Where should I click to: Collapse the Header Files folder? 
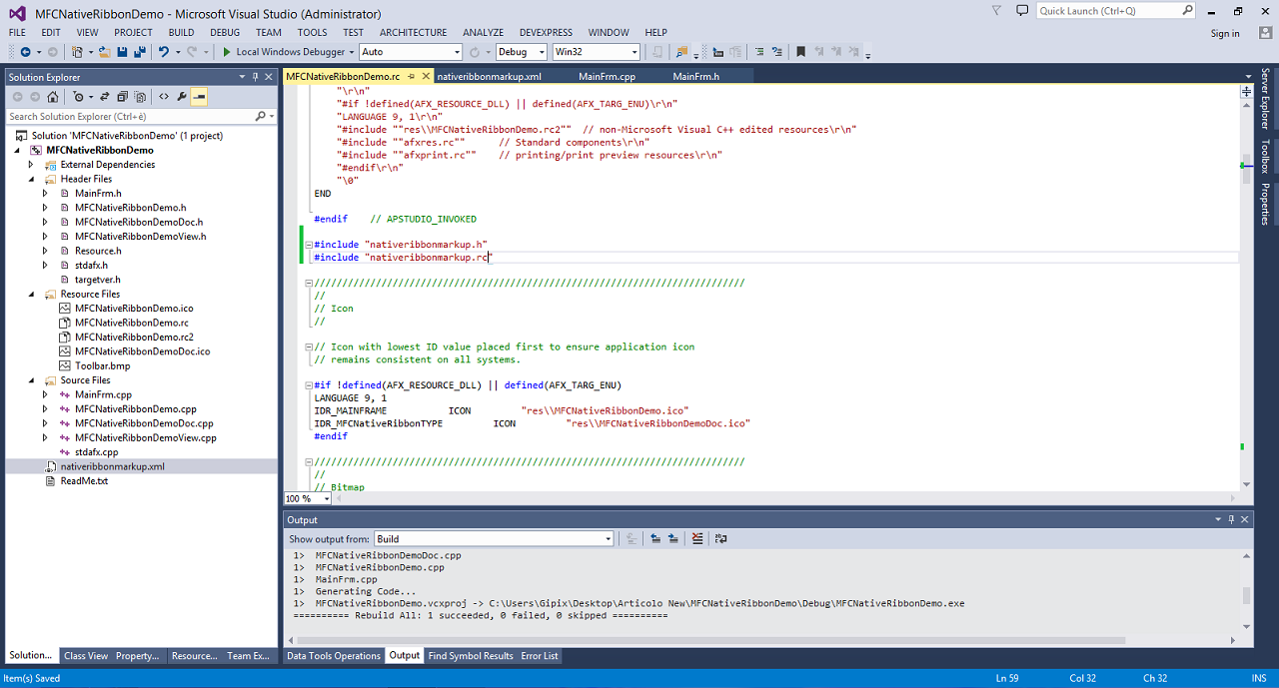click(x=31, y=179)
